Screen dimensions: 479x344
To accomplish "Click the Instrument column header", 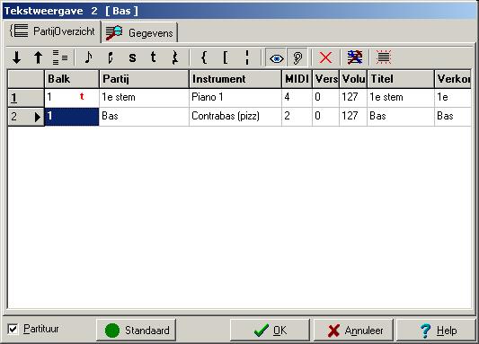I will [x=235, y=79].
